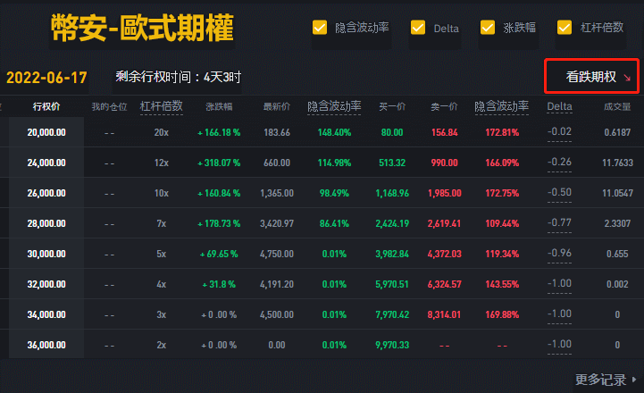Select the 36,000.00 strike price row
This screenshot has height=393, width=644.
tap(322, 345)
